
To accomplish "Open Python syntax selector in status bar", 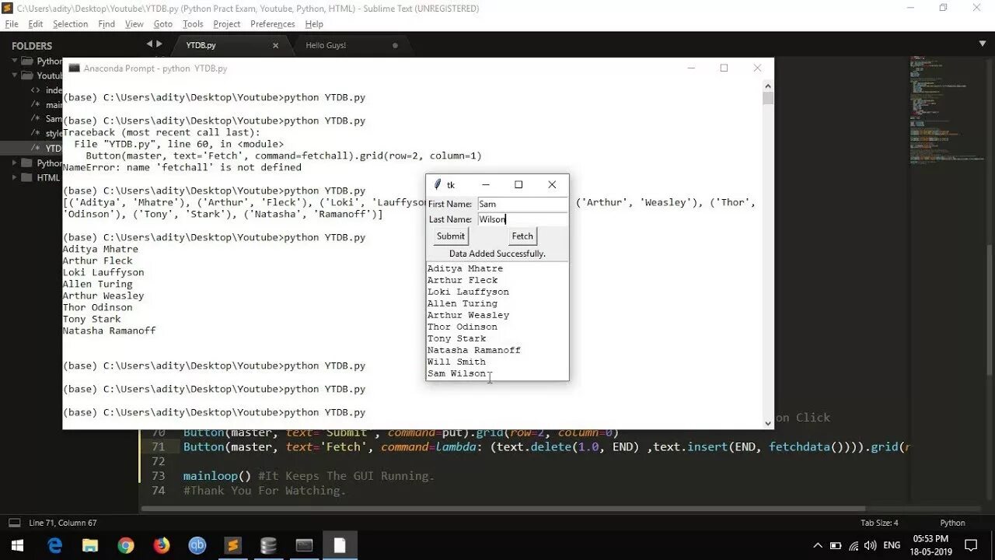I will [x=952, y=523].
